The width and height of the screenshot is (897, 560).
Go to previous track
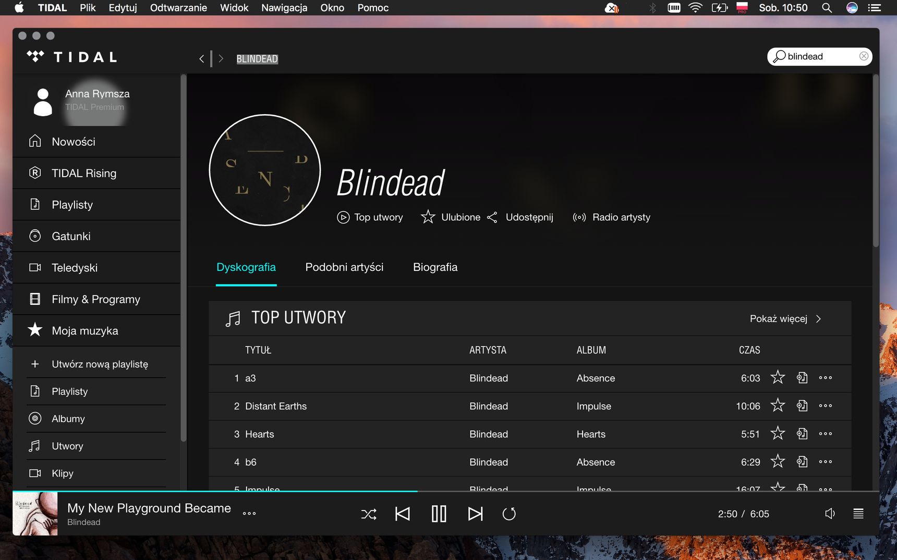tap(403, 514)
